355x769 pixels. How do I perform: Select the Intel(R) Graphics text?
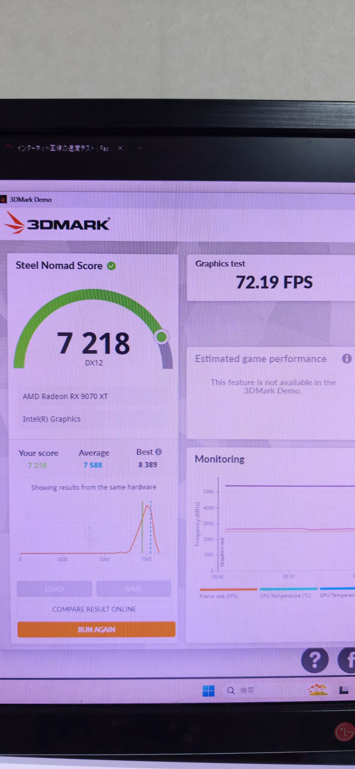point(52,419)
